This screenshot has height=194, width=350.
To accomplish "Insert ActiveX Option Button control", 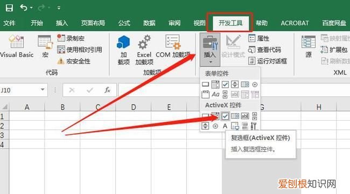I will [x=215, y=126].
